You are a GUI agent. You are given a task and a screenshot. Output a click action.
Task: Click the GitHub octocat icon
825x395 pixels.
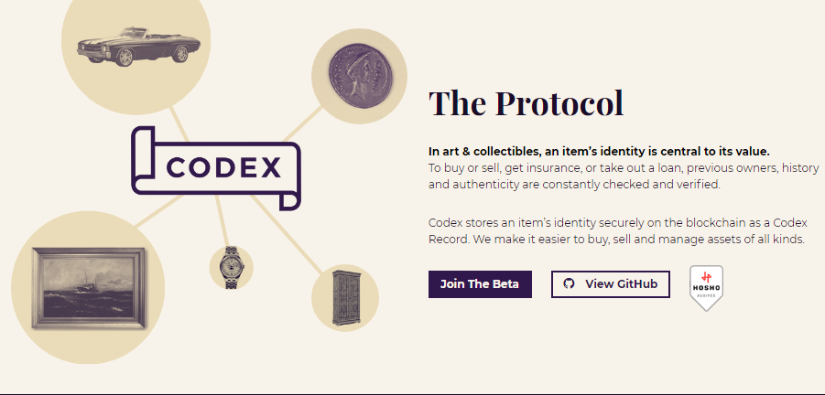569,284
